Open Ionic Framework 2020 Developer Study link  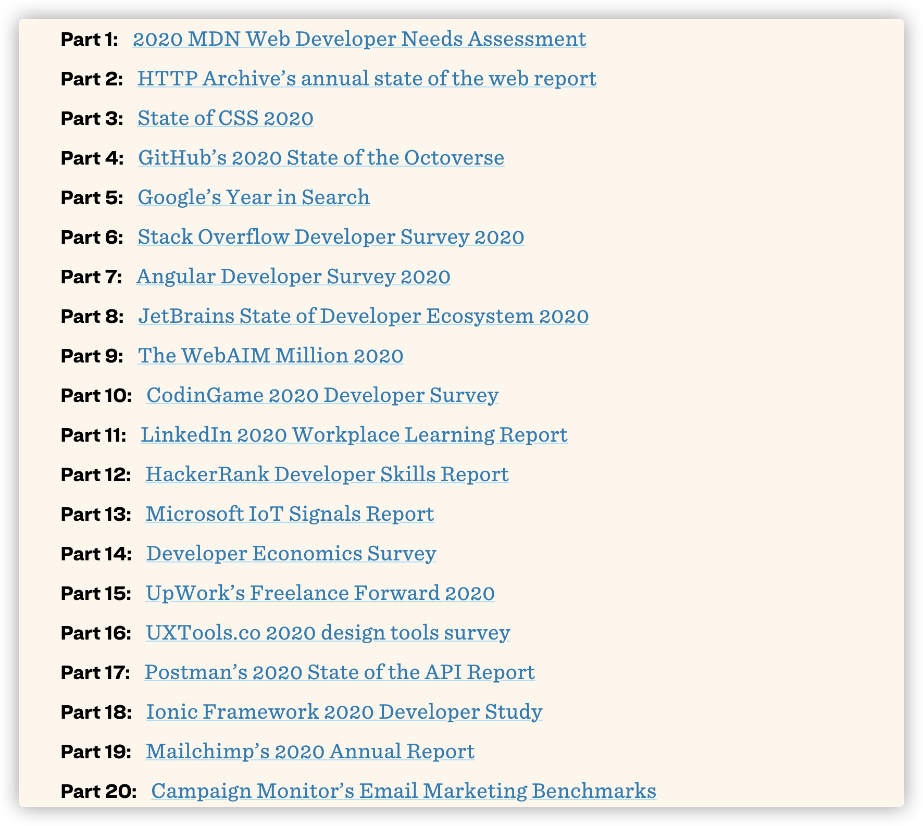[344, 712]
